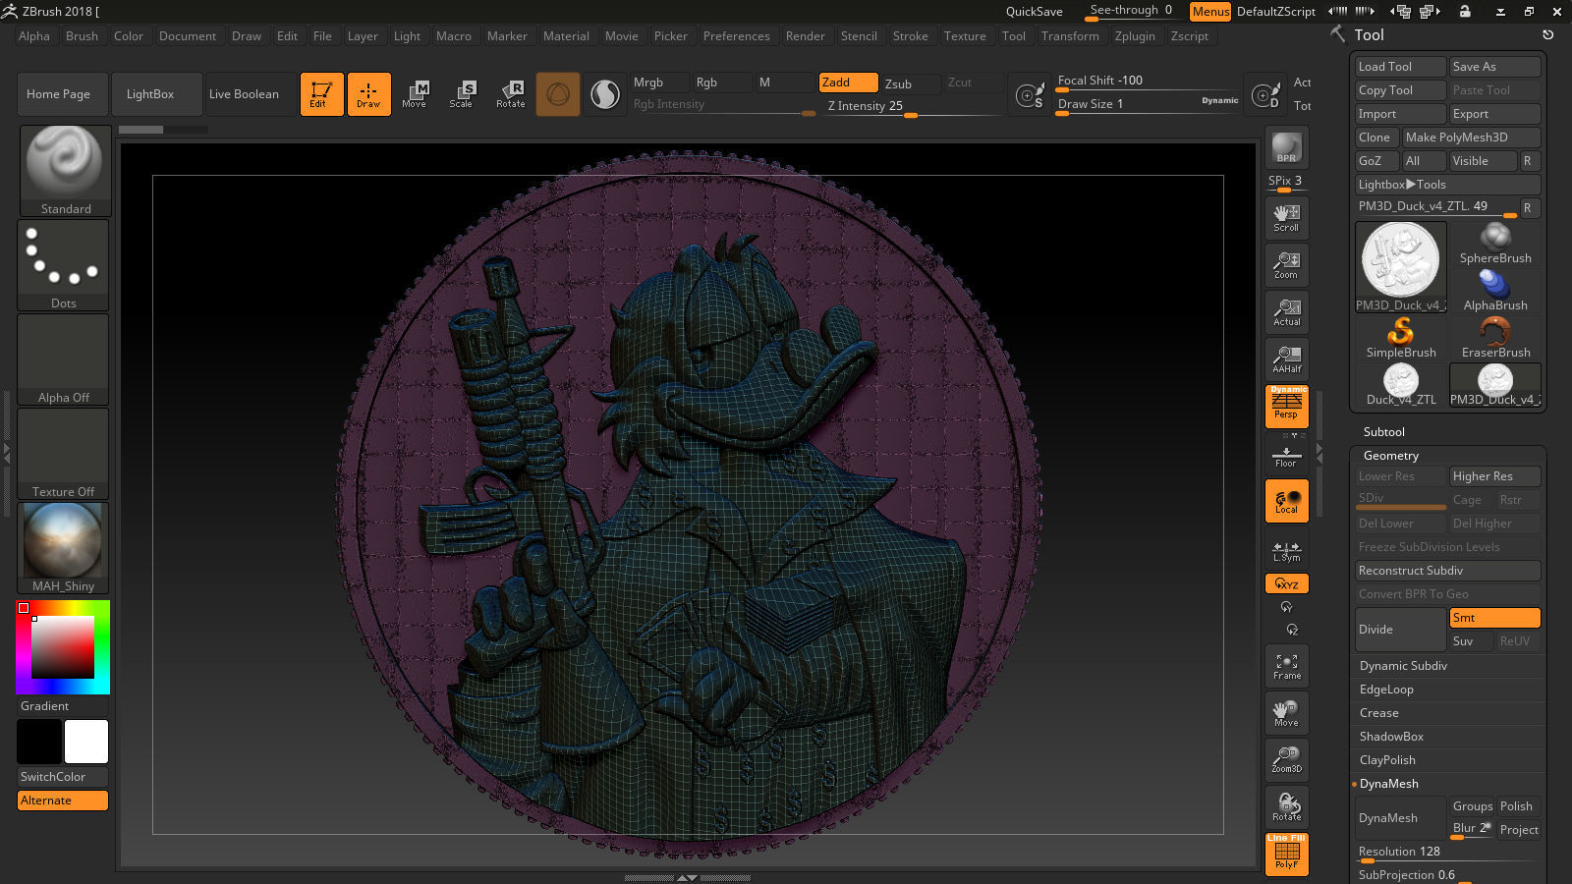Click the AAHalf icon
1572x884 pixels.
click(x=1286, y=359)
